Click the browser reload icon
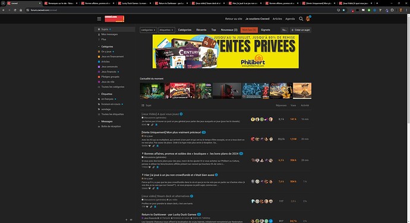Screen dimensions: 410x223 [15, 10]
